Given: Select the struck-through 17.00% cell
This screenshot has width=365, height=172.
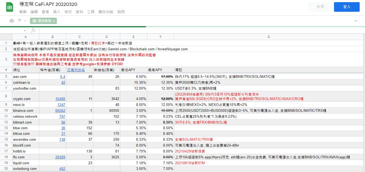Looking at the screenshot, I should point(161,77).
